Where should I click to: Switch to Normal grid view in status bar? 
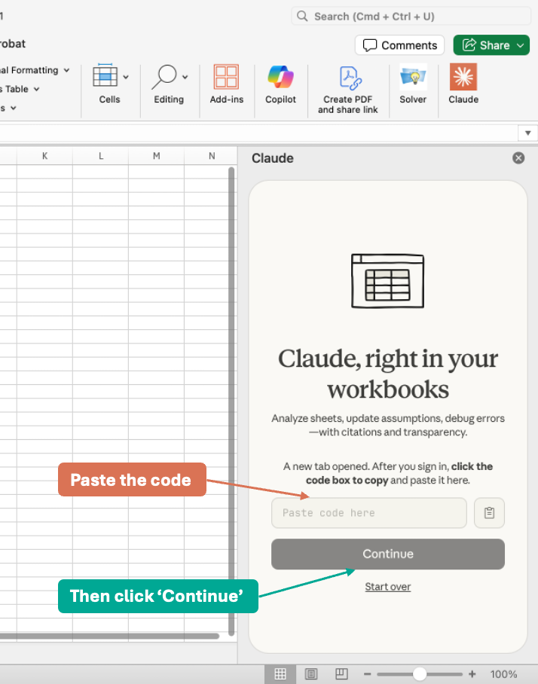pyautogui.click(x=280, y=674)
